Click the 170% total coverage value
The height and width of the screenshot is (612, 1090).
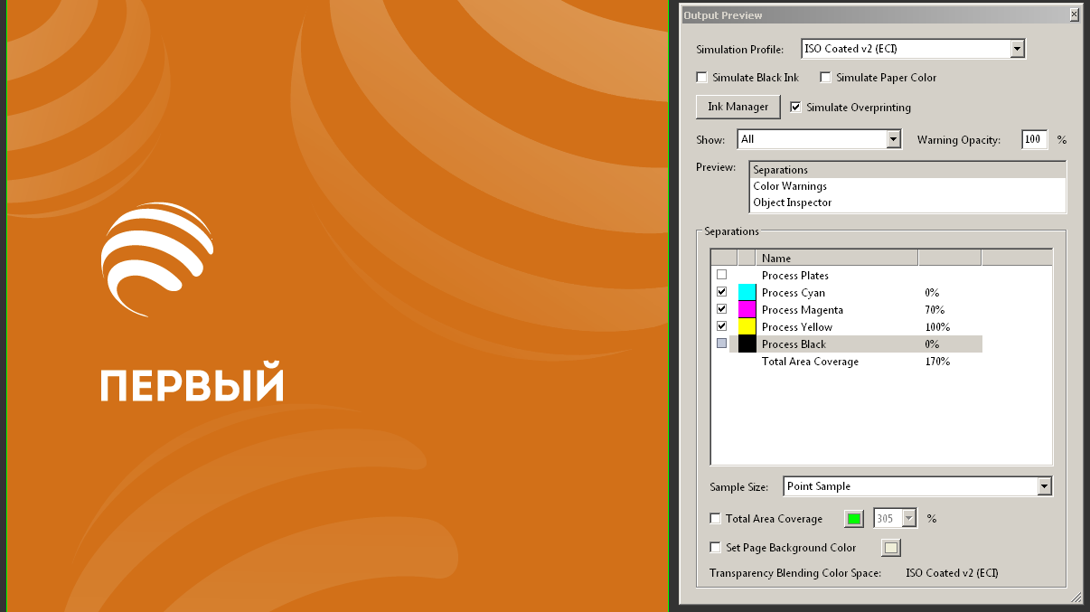tap(937, 362)
